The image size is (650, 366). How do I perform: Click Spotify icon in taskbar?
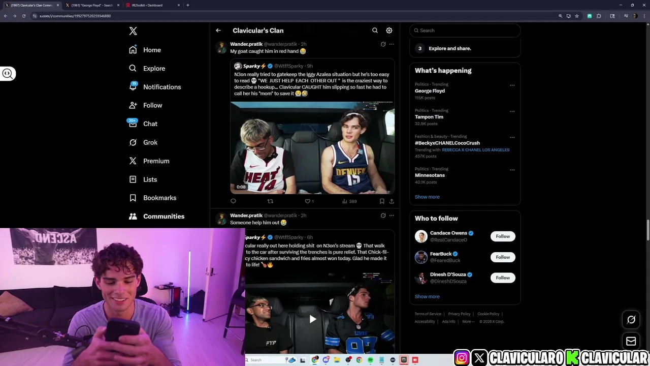pos(370,360)
